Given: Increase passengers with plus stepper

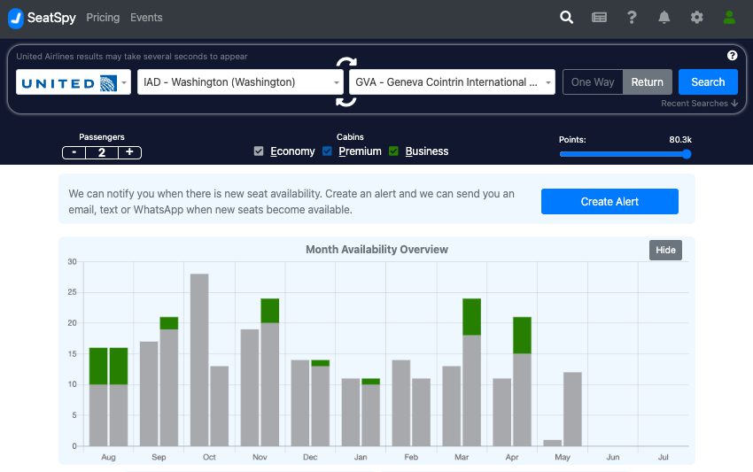Looking at the screenshot, I should click(x=129, y=152).
